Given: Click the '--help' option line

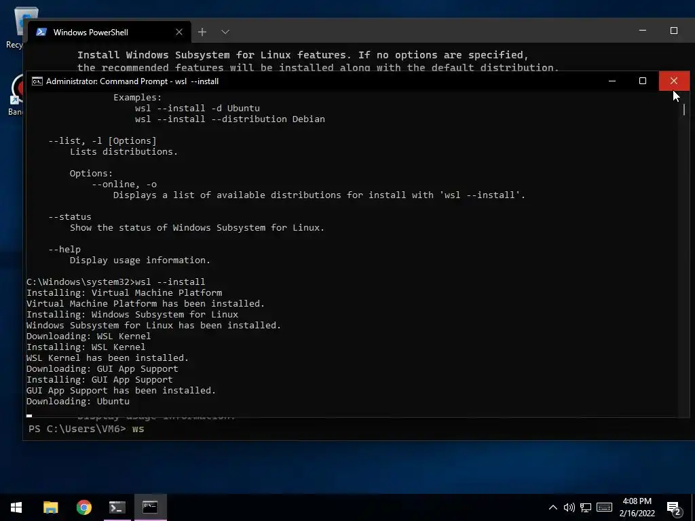Looking at the screenshot, I should (64, 250).
